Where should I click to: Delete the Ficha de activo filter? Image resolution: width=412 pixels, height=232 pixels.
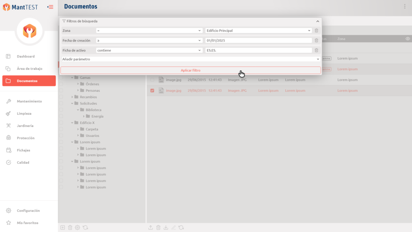click(317, 50)
